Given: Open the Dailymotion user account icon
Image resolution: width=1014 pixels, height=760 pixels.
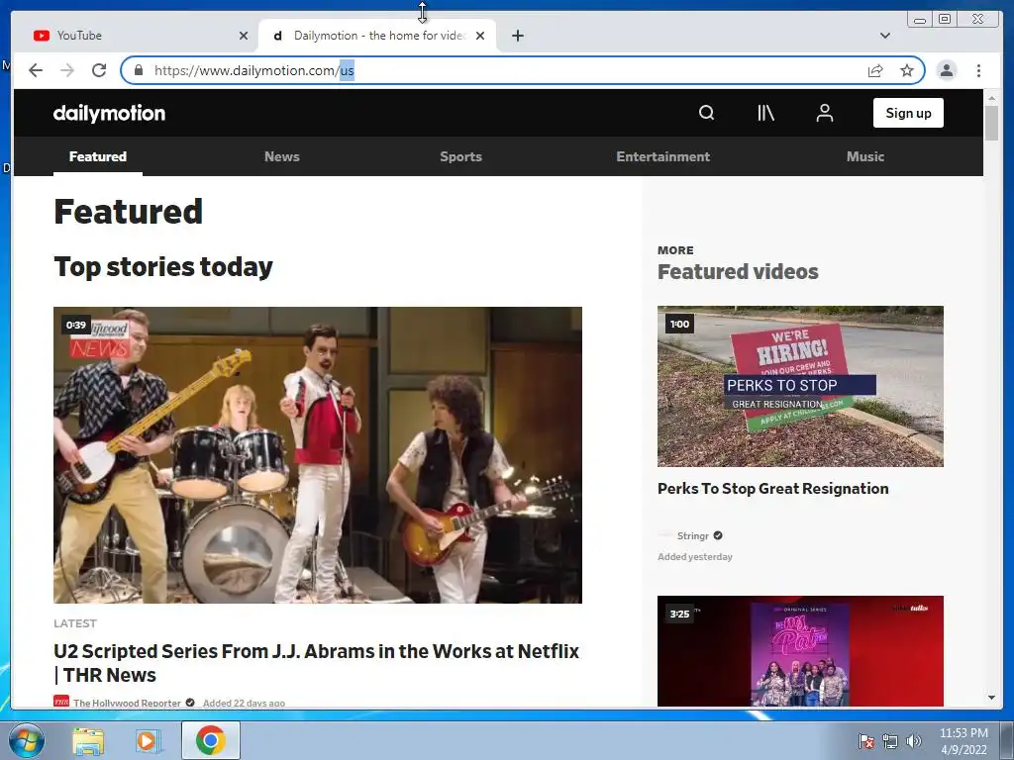Looking at the screenshot, I should point(825,113).
